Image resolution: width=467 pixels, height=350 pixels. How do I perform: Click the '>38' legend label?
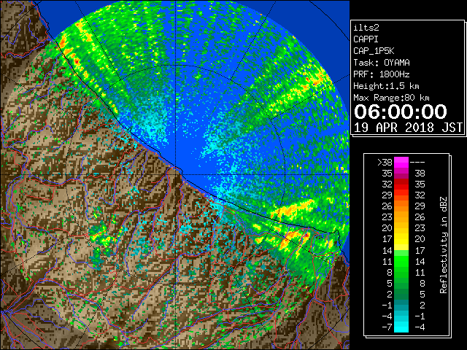[385, 162]
